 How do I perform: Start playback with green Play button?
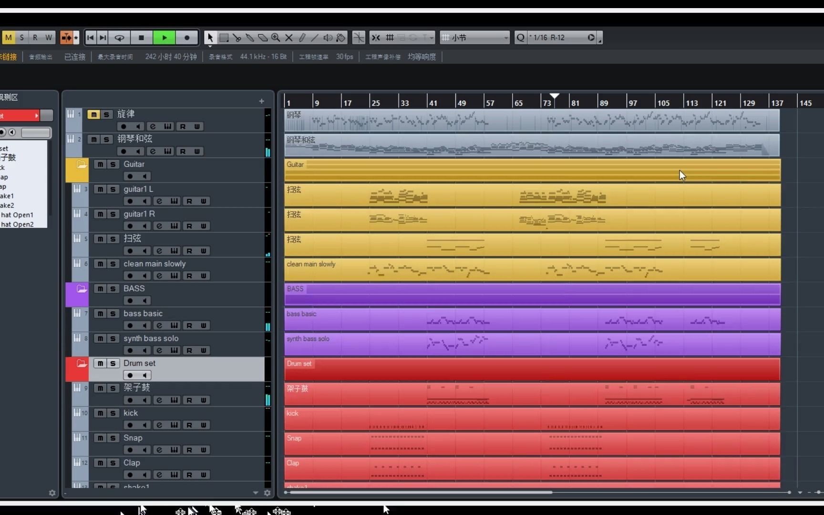tap(164, 38)
